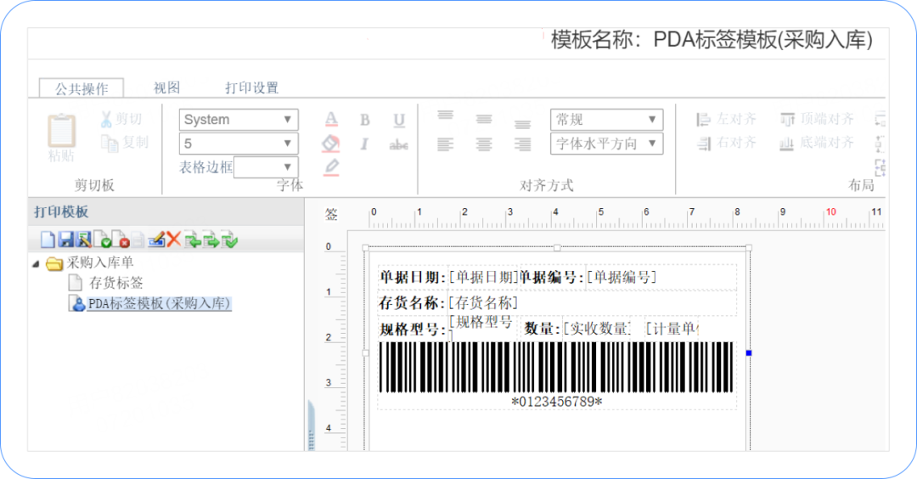917x479 pixels.
Task: Collapse the 采购入库单 tree node
Action: (36, 264)
